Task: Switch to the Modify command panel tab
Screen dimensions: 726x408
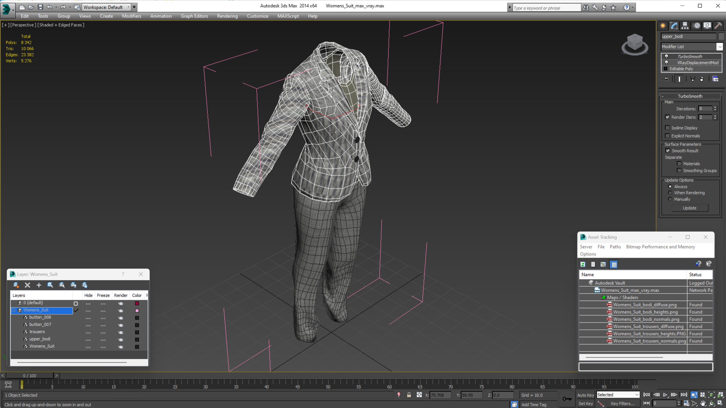Action: 674,26
